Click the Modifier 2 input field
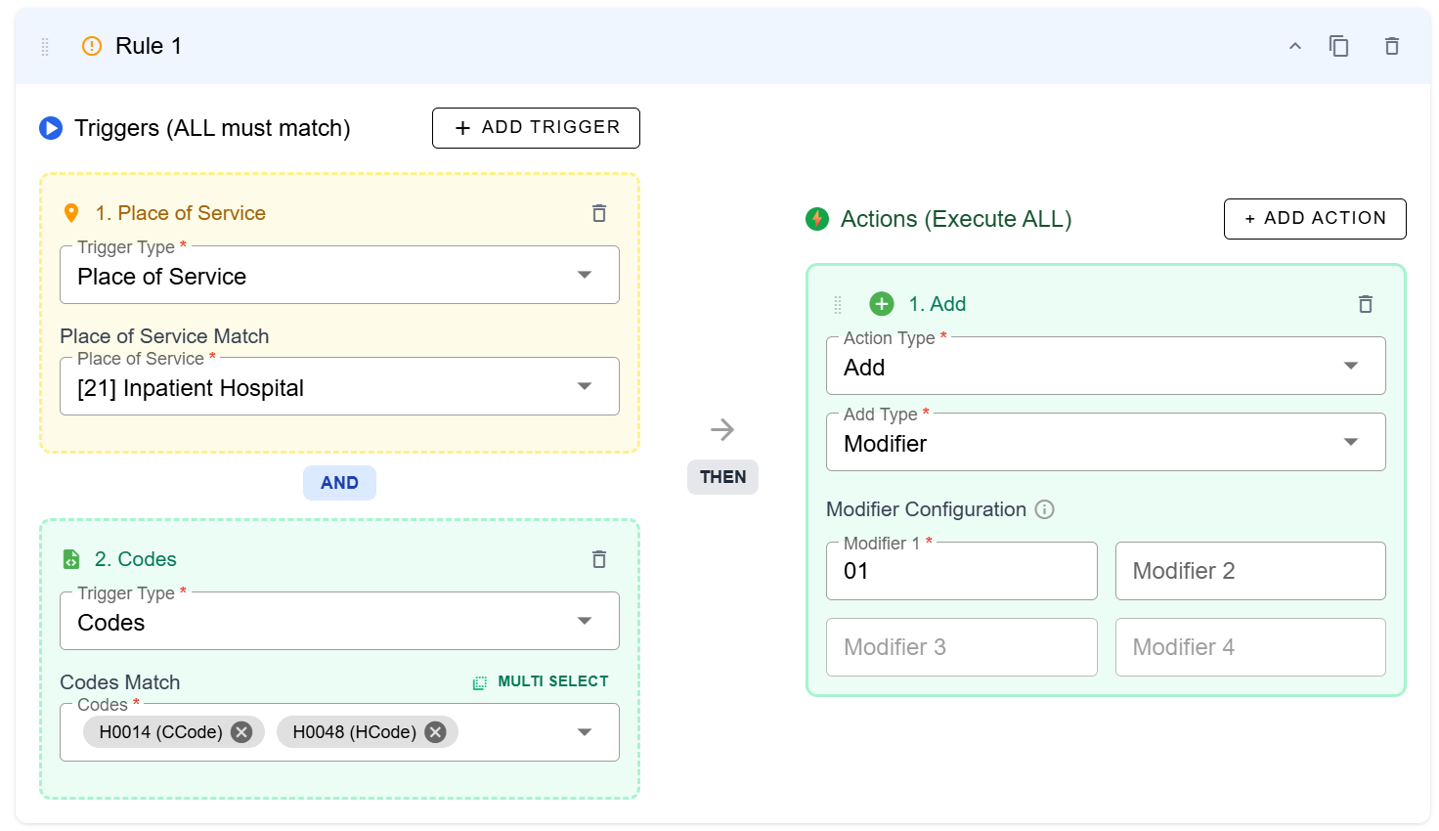 [x=1249, y=571]
